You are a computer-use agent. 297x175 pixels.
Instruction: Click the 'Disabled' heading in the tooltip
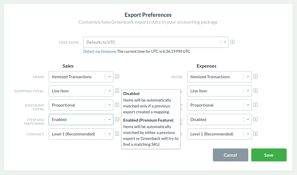[x=131, y=94]
